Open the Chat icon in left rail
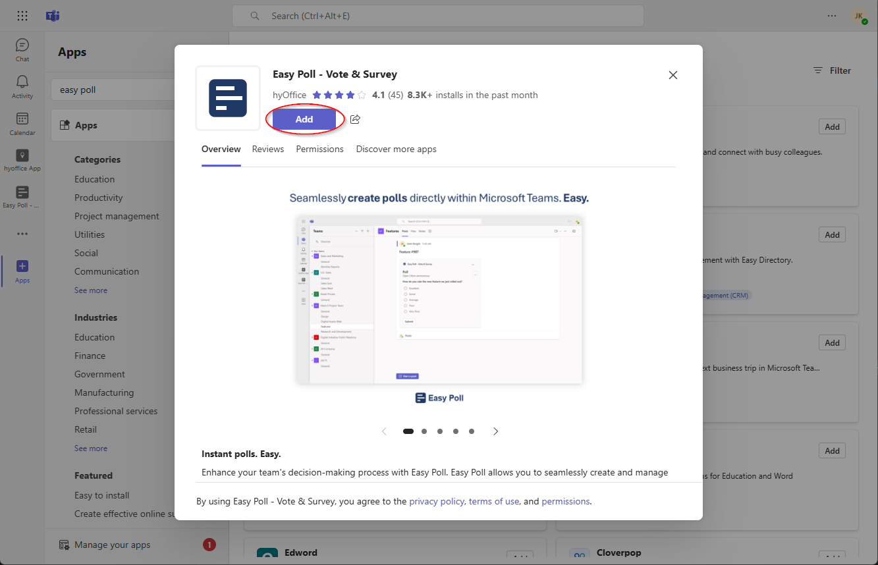The height and width of the screenshot is (565, 878). (22, 49)
